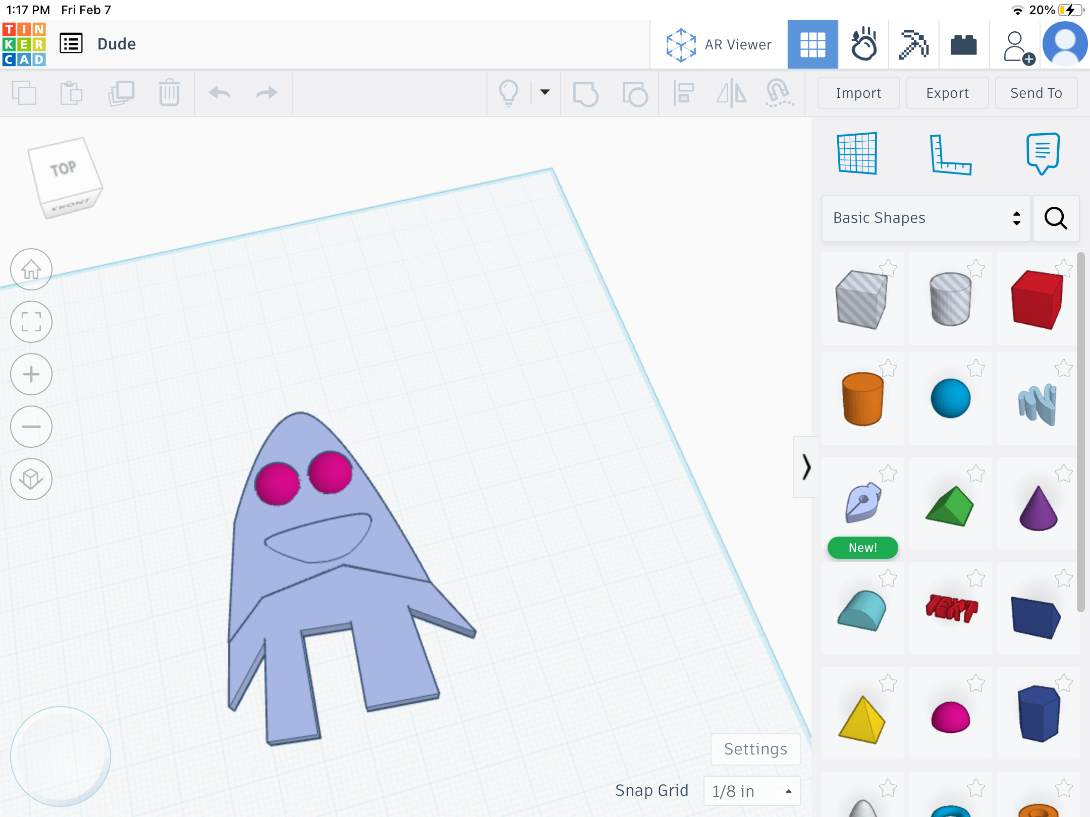The height and width of the screenshot is (817, 1090).
Task: Open the Sim Lab apple icon
Action: click(863, 44)
